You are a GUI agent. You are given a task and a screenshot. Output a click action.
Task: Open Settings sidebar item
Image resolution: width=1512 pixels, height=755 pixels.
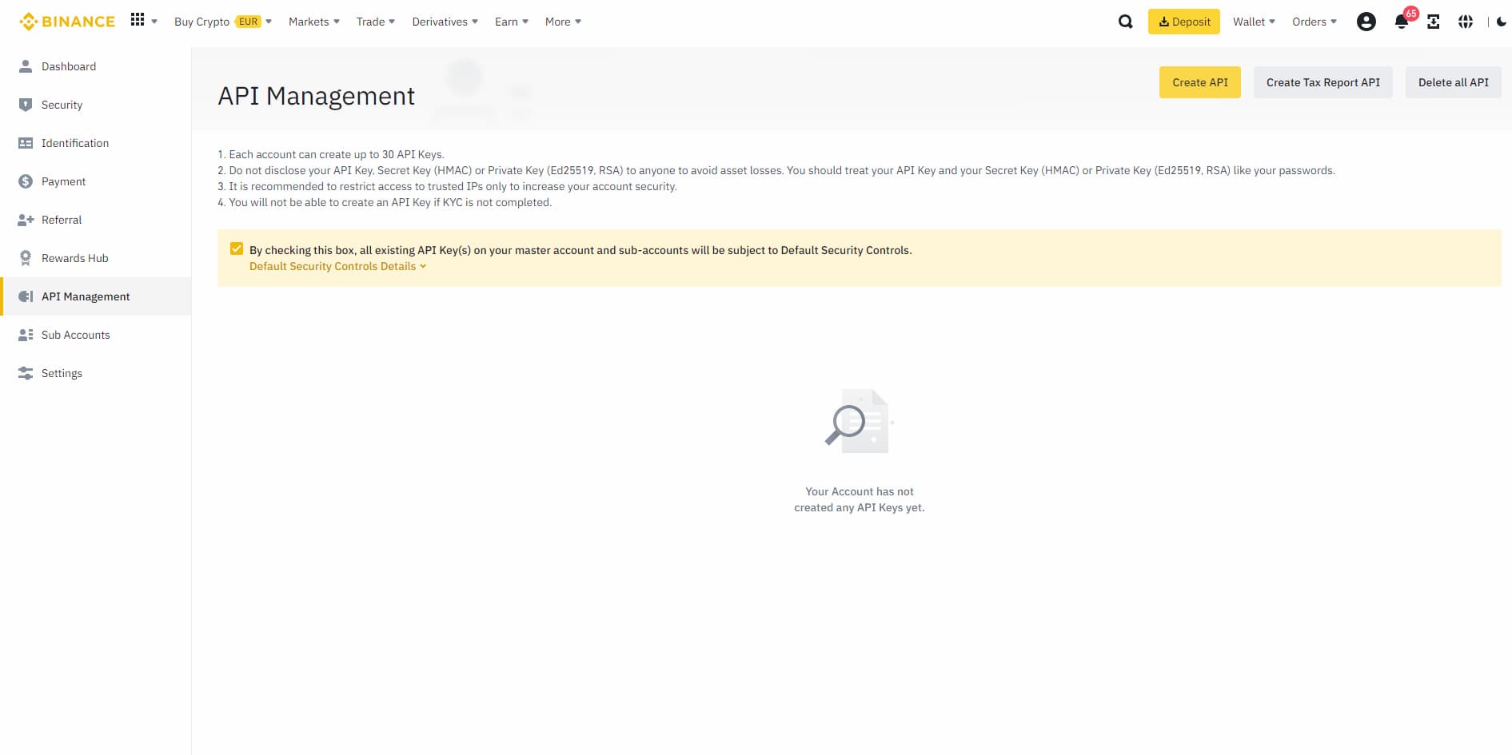tap(96, 373)
